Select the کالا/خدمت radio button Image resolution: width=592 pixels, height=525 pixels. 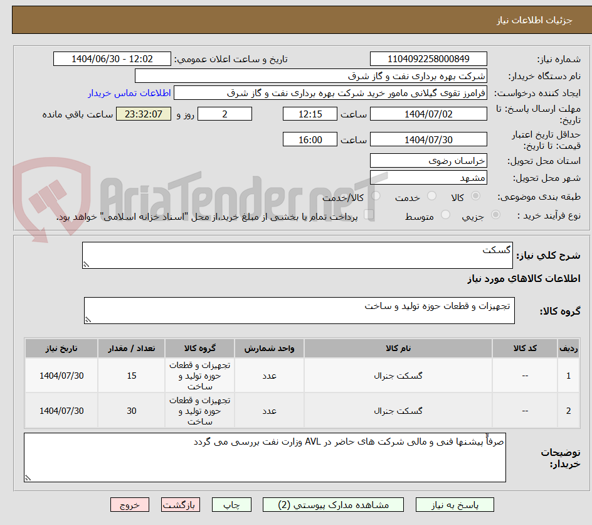coord(376,196)
